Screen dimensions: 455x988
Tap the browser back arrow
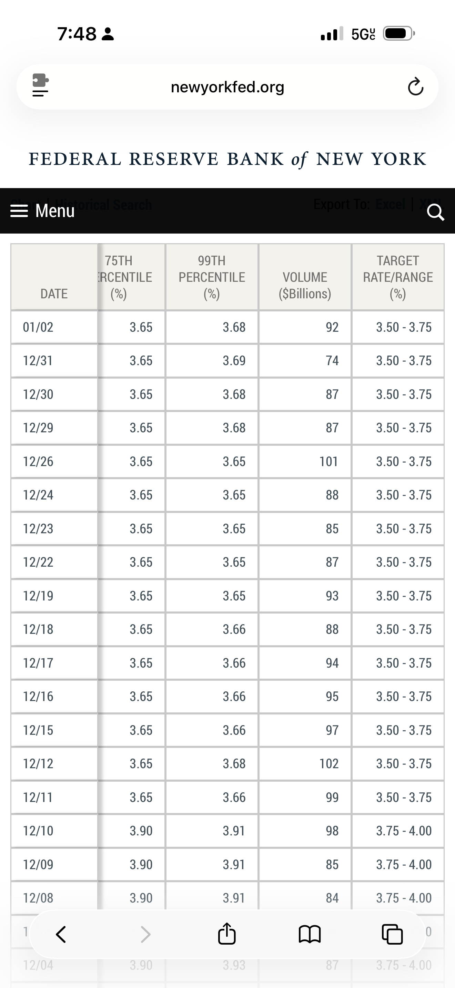coord(61,934)
